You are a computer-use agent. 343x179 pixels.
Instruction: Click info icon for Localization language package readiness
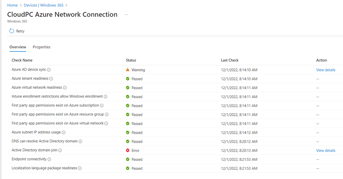[80, 168]
